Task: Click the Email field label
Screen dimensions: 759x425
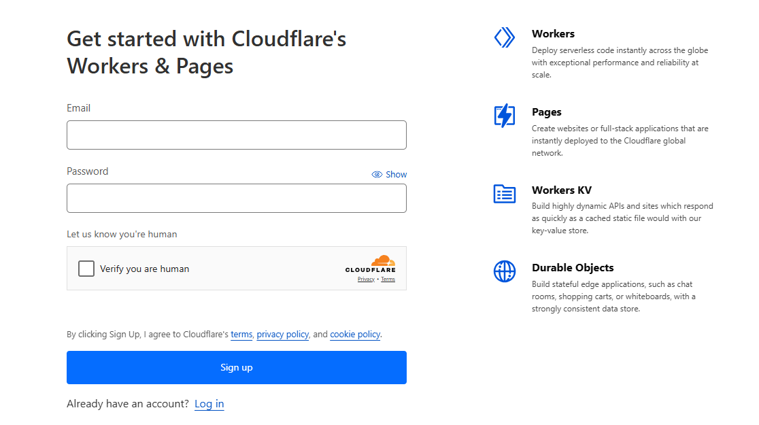Action: coord(78,108)
